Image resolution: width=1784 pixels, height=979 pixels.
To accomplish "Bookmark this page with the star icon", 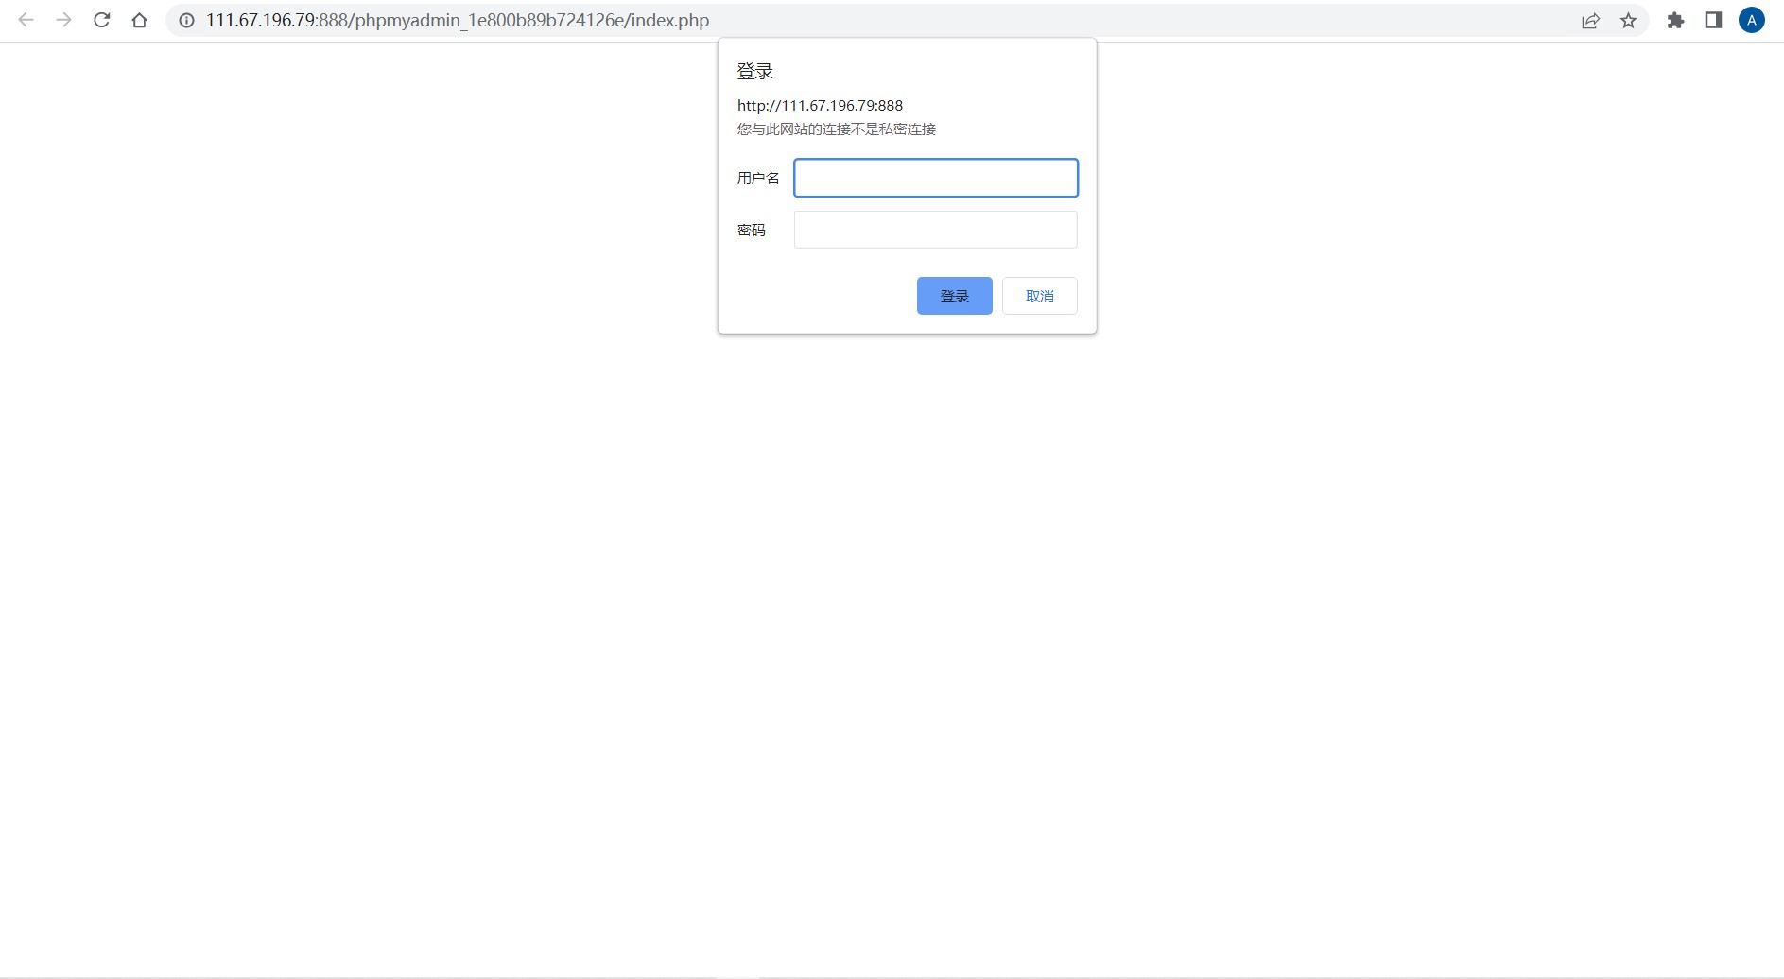I will pos(1628,20).
